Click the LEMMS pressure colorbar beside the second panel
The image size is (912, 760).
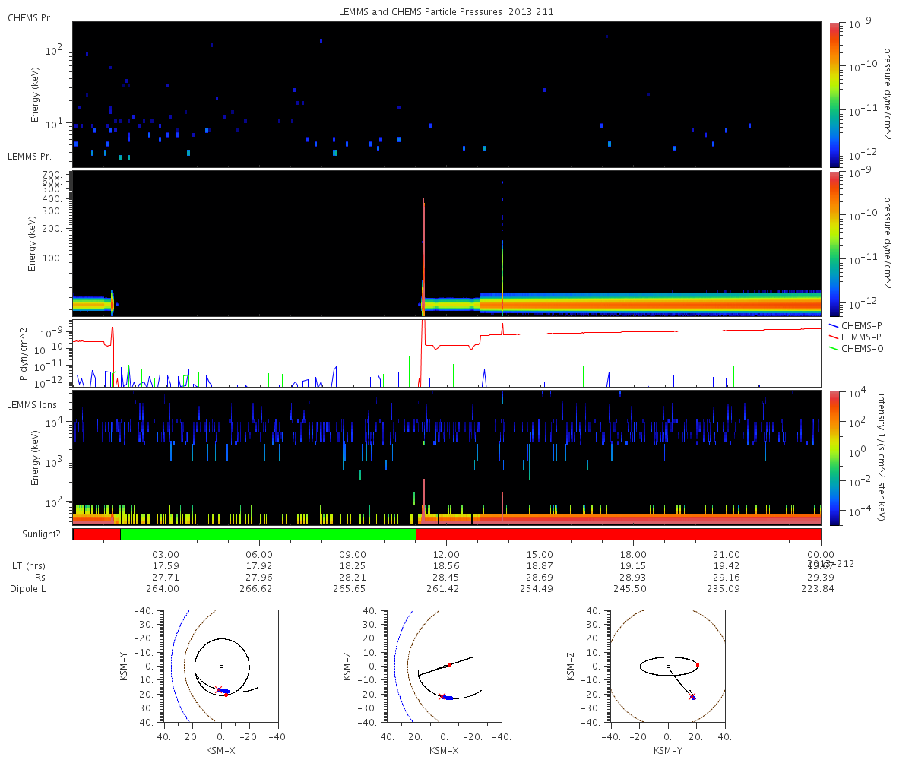(834, 243)
